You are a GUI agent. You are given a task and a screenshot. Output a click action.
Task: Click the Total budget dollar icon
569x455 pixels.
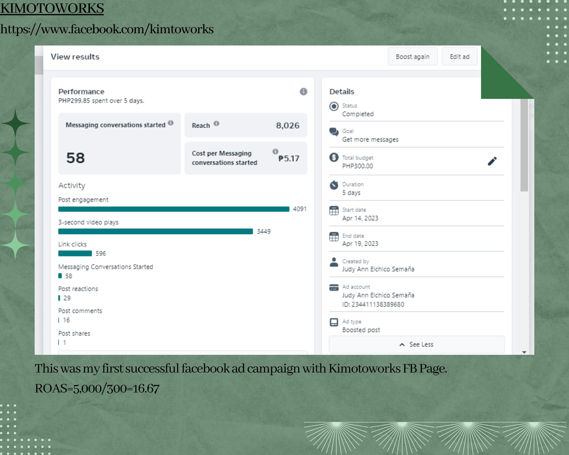pyautogui.click(x=334, y=157)
